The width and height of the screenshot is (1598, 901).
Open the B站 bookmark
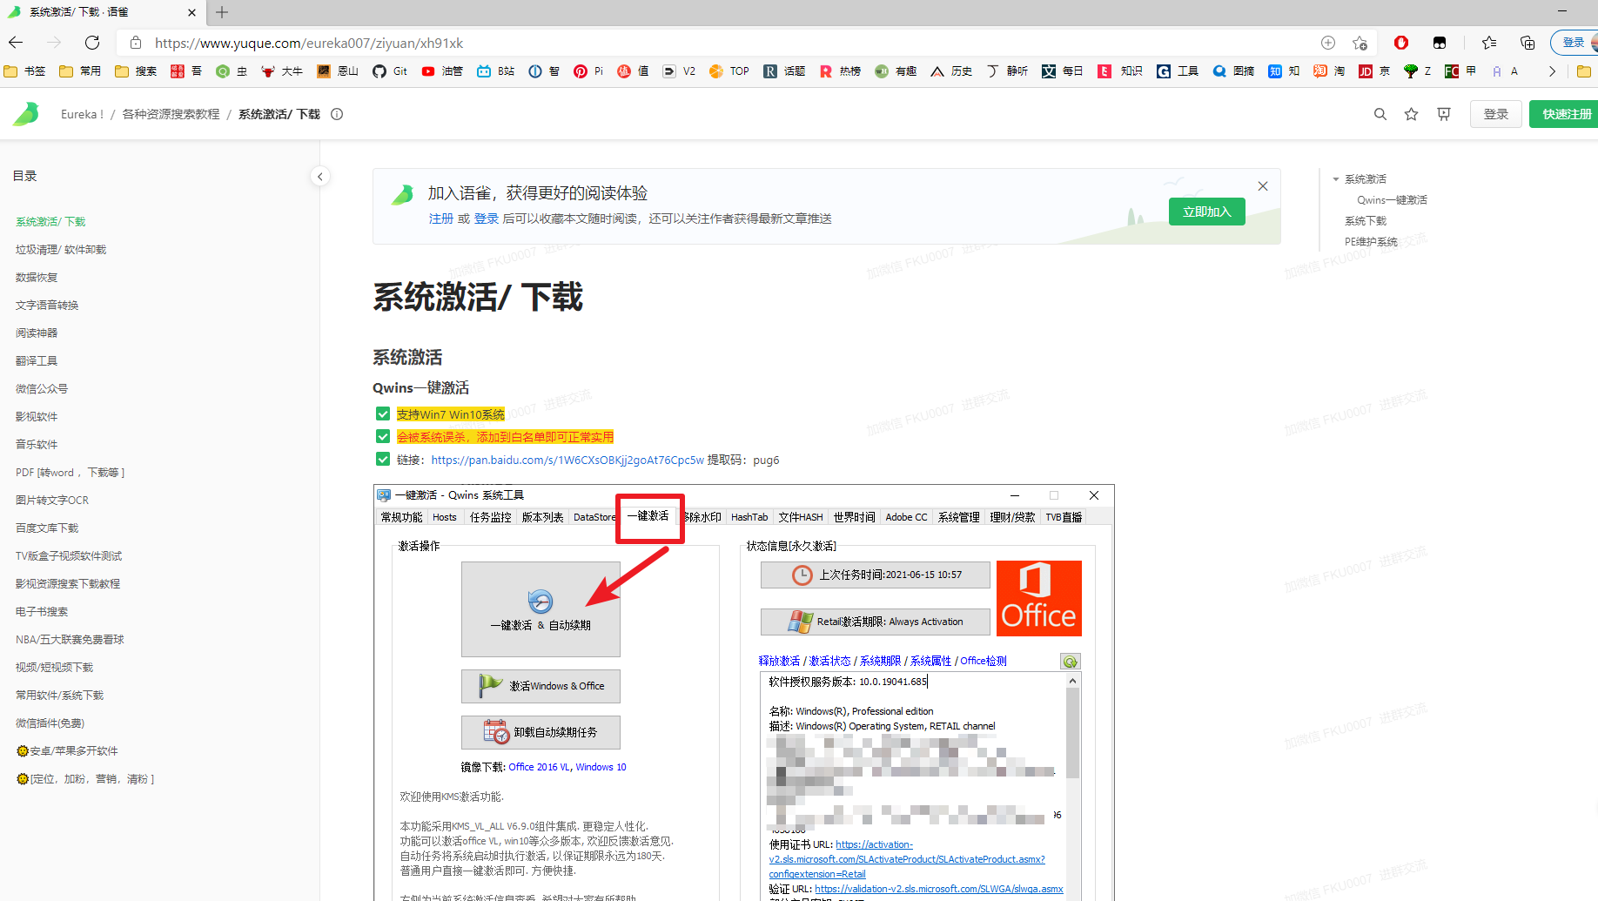pos(496,71)
